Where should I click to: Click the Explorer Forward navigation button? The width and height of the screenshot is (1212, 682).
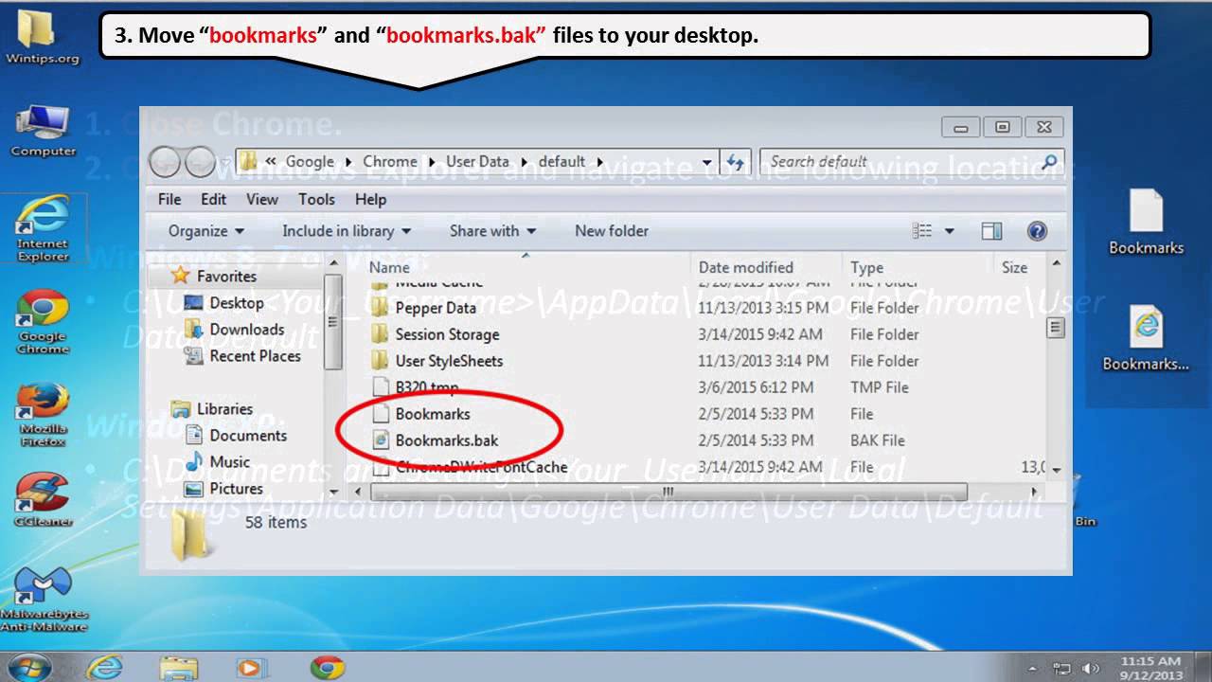(200, 162)
